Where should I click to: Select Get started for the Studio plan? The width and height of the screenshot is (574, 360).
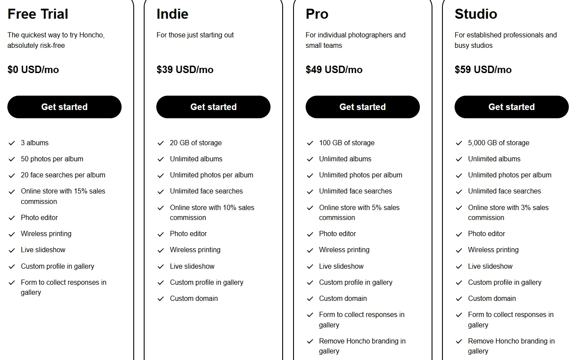tap(511, 107)
